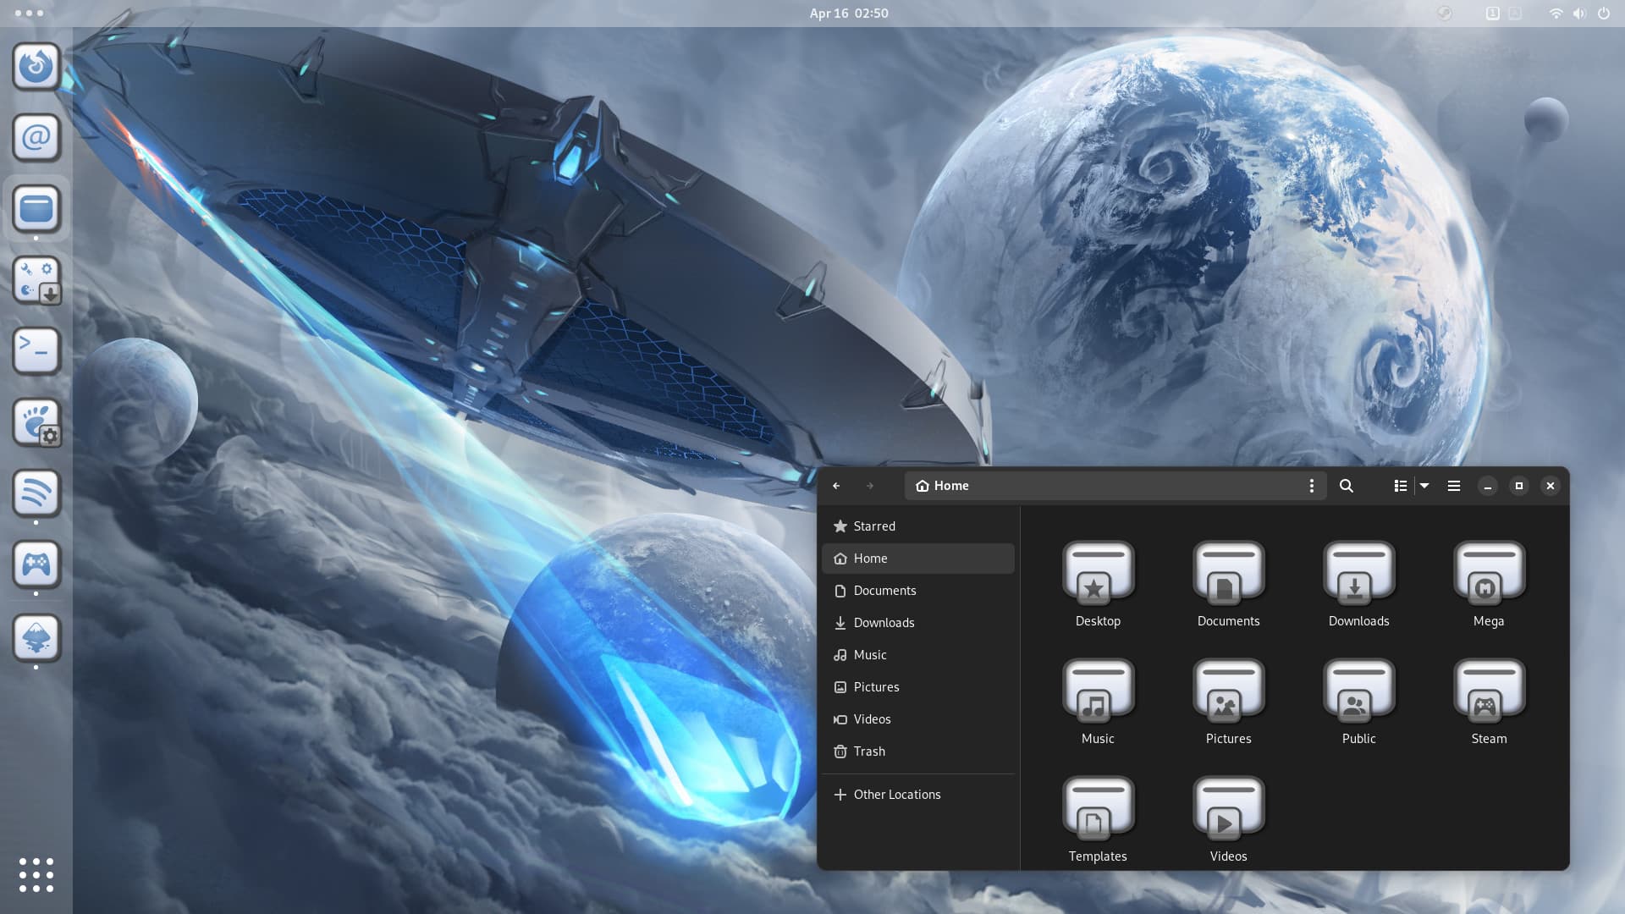This screenshot has width=1625, height=914.
Task: Select Music in sidebar
Action: (917, 655)
